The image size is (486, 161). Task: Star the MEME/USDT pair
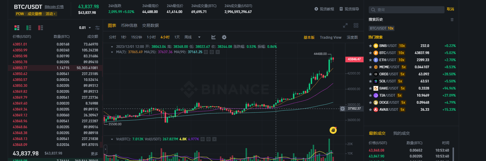[x=370, y=67]
